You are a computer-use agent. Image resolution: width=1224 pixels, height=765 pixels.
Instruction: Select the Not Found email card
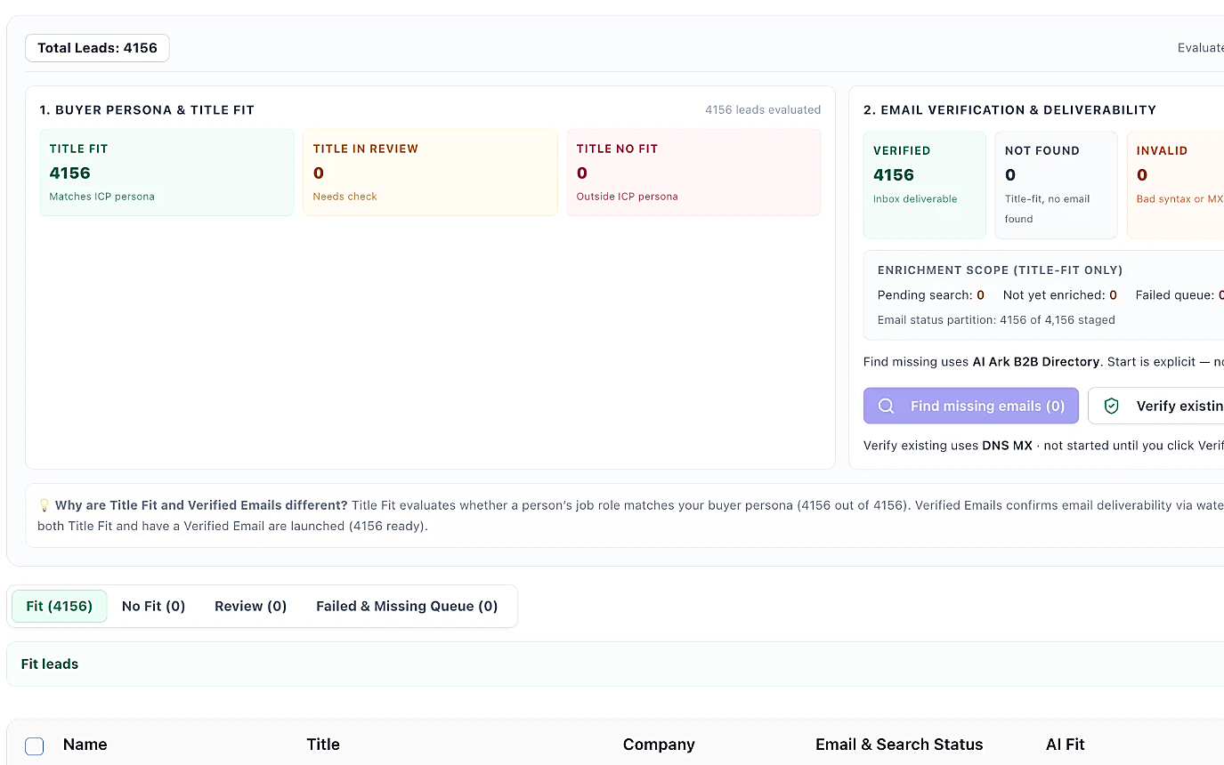1056,185
